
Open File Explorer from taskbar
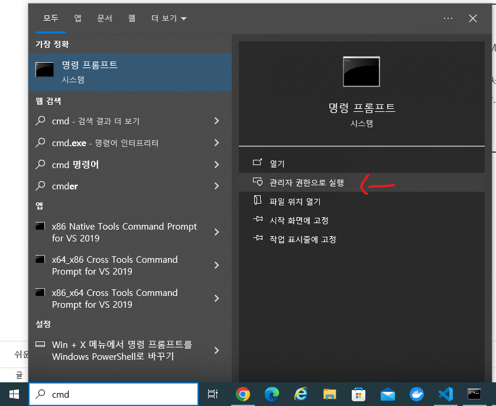tap(330, 394)
